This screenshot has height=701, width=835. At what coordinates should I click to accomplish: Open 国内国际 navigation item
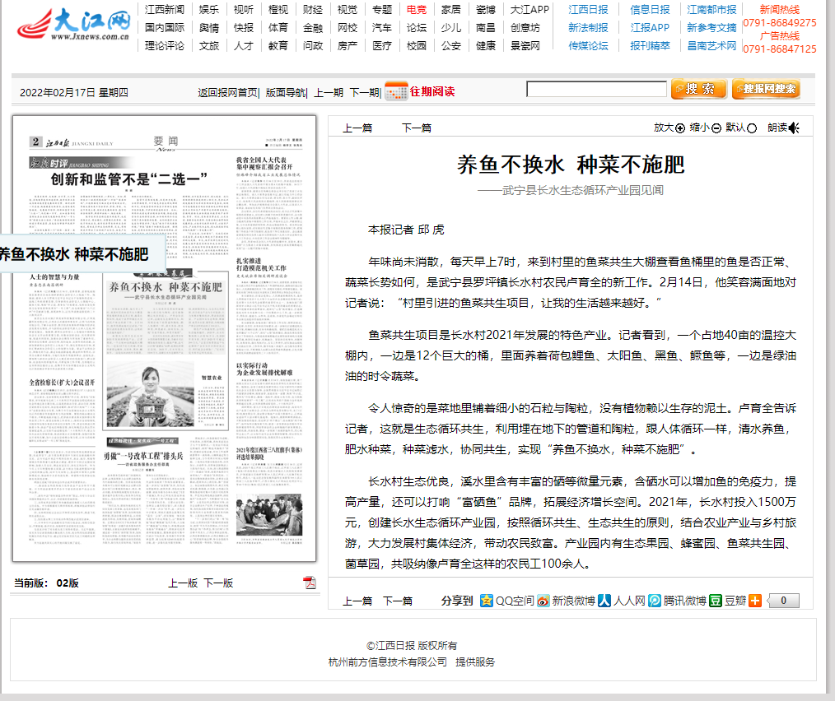click(x=165, y=28)
